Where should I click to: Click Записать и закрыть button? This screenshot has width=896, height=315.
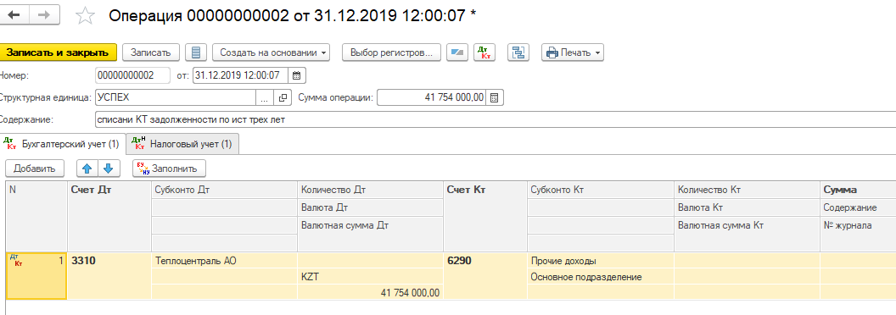click(x=57, y=52)
